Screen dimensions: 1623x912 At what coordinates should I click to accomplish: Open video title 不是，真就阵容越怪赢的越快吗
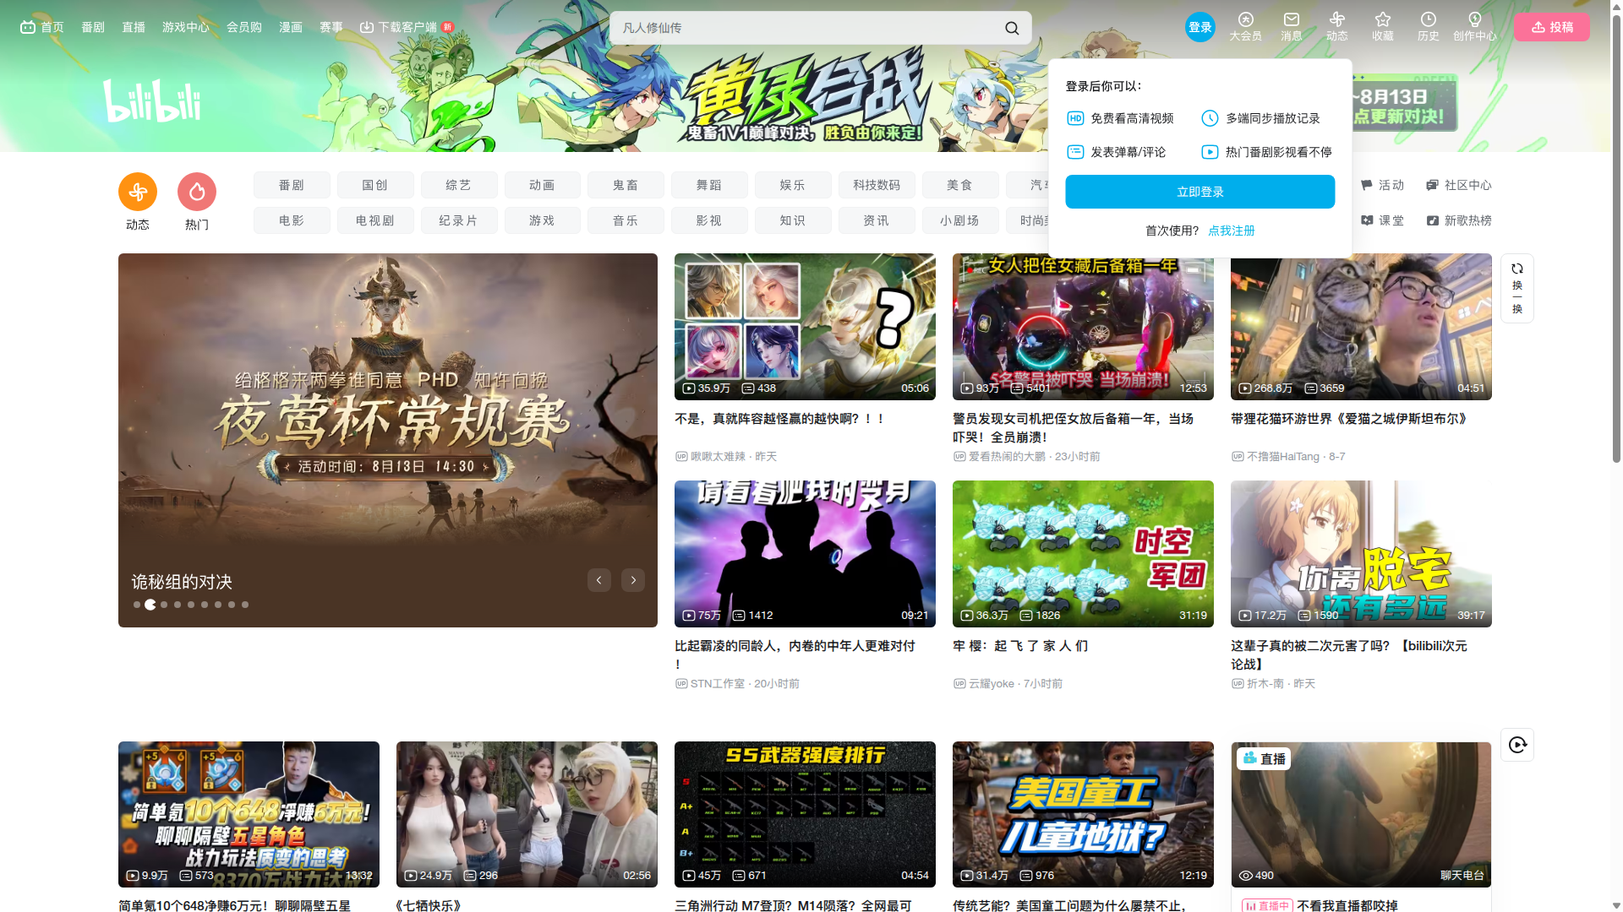click(x=779, y=419)
